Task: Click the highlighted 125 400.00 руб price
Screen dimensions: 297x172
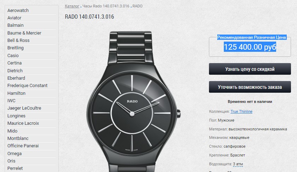Action: tap(250, 47)
